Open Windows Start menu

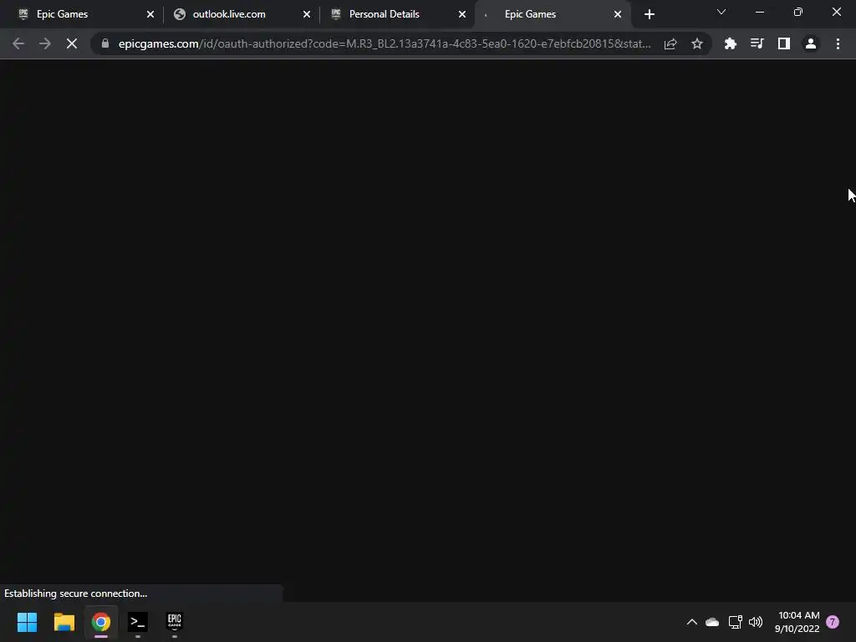[x=27, y=622]
